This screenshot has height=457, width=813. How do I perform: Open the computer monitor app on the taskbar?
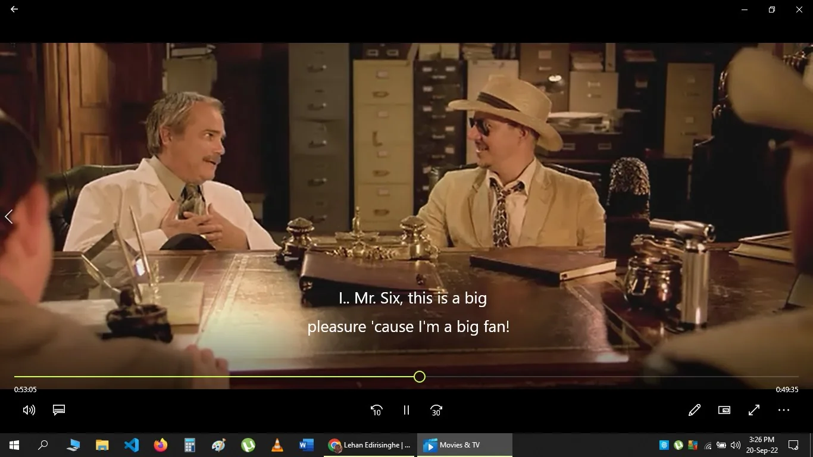pos(73,445)
